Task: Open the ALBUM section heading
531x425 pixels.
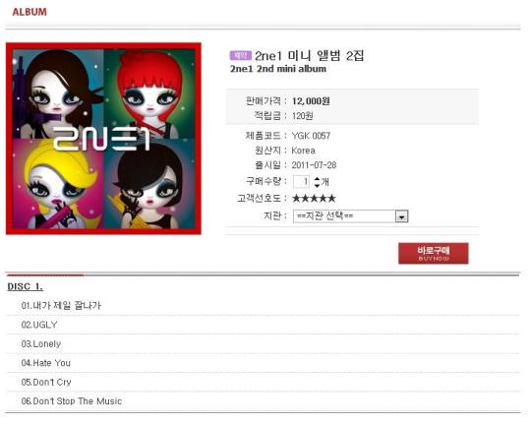Action: pos(29,12)
